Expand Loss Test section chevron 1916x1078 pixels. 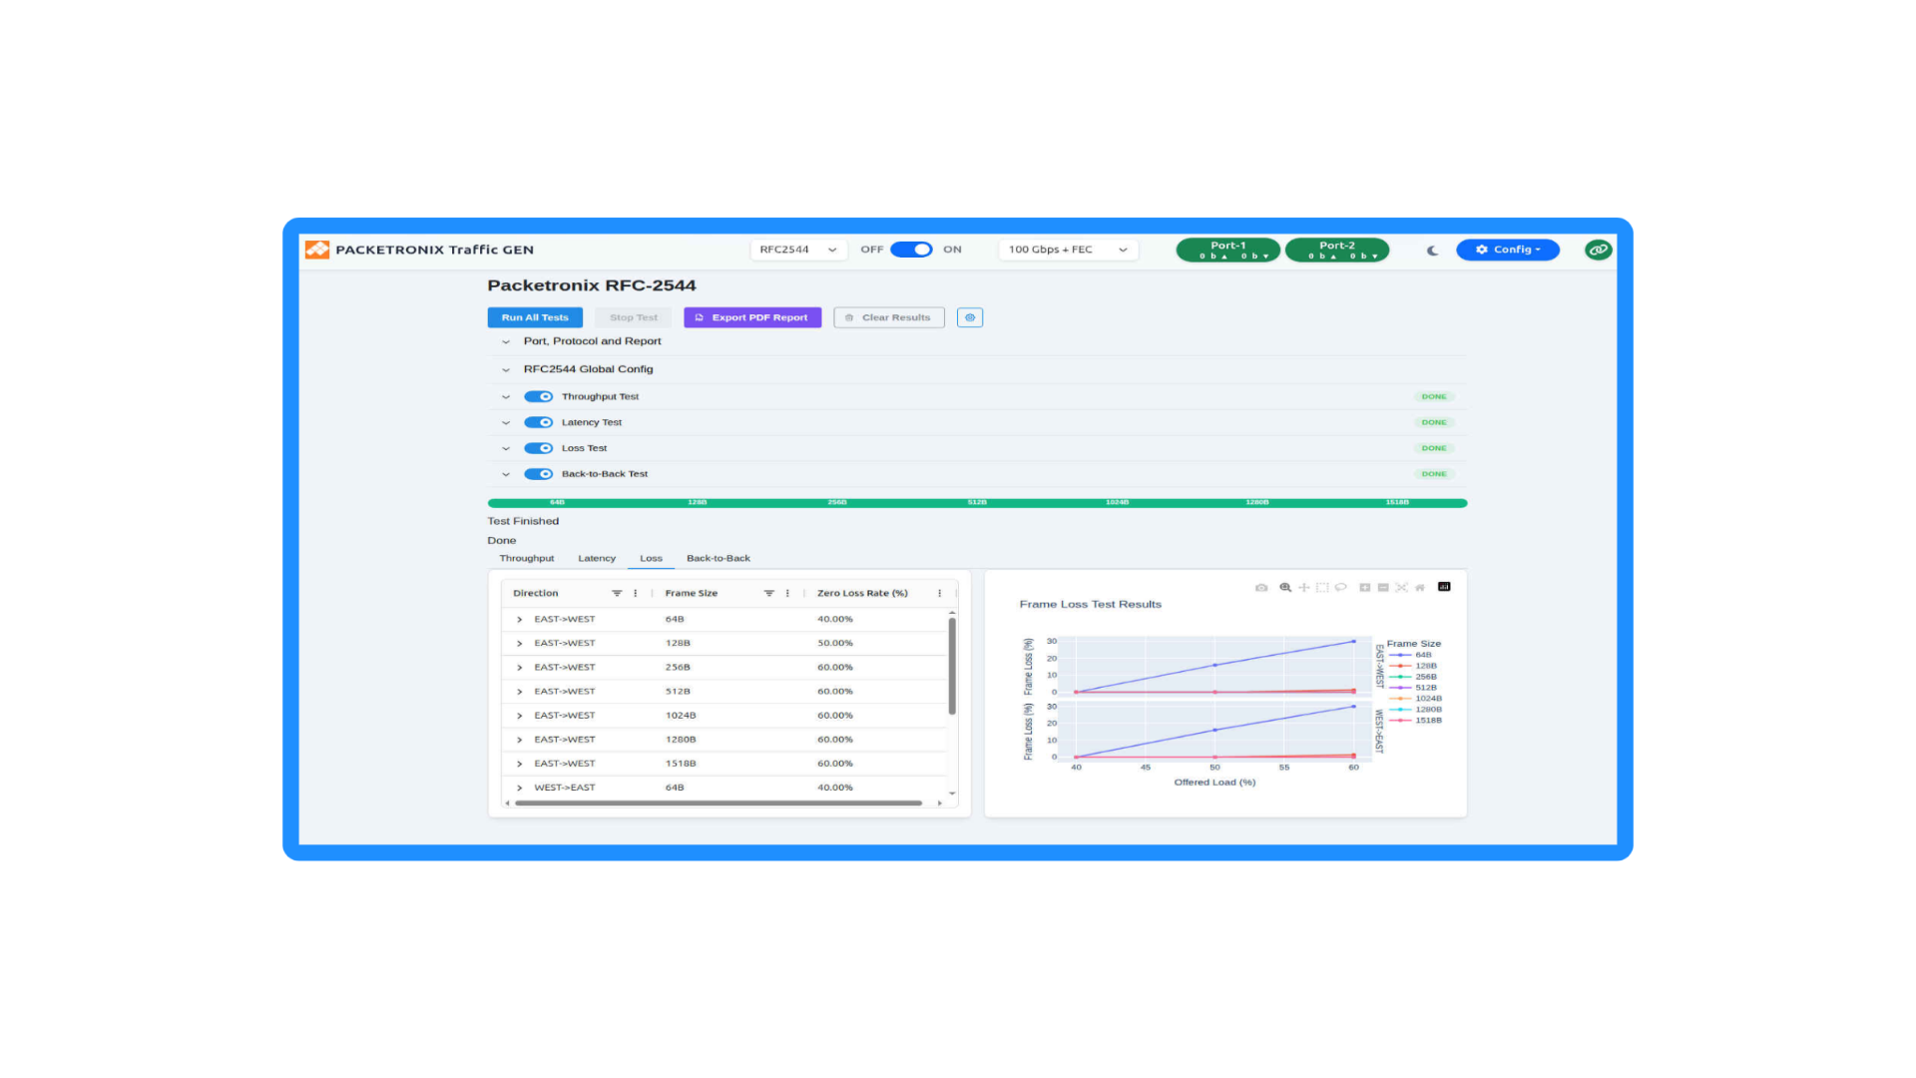point(506,449)
